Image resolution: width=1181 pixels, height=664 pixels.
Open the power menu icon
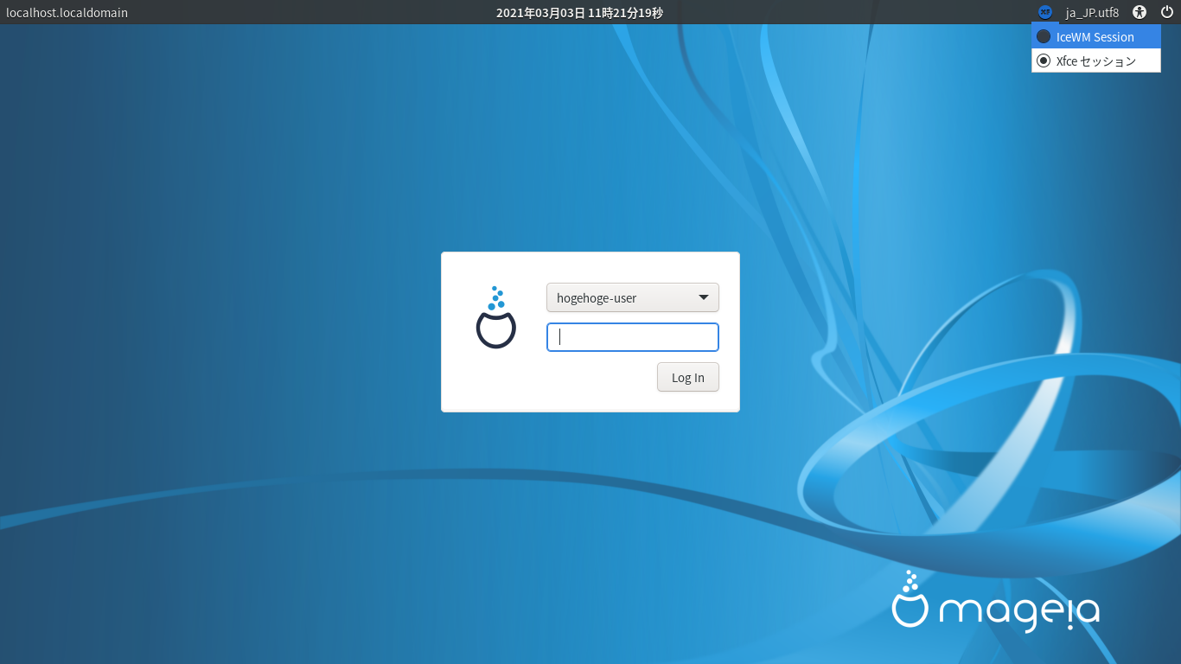pos(1166,12)
